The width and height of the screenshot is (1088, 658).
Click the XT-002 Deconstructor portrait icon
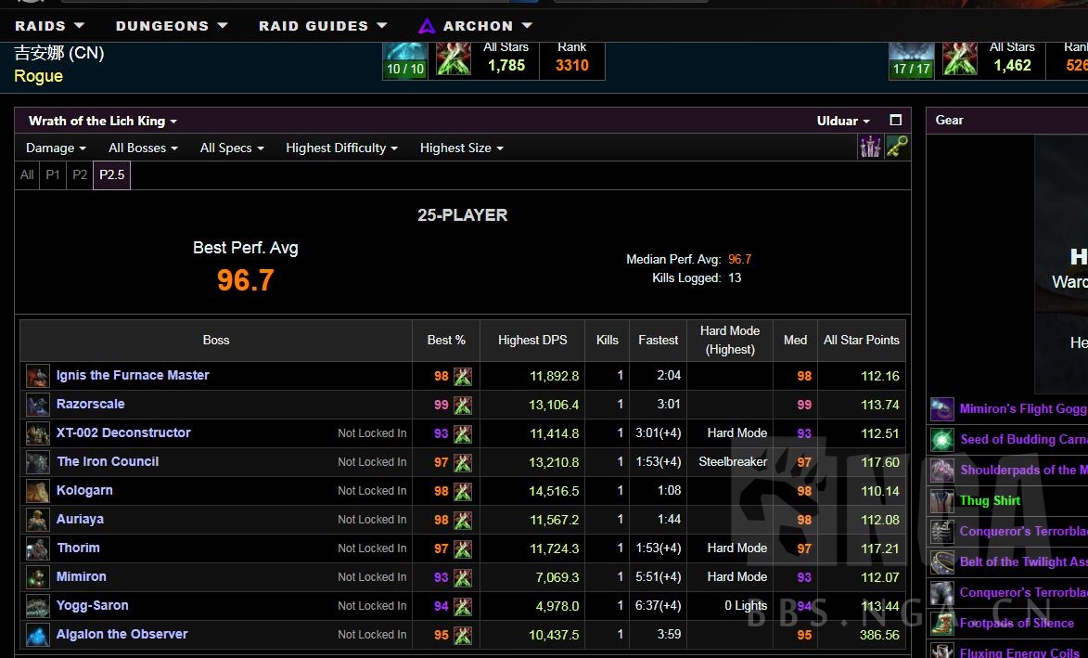point(37,433)
